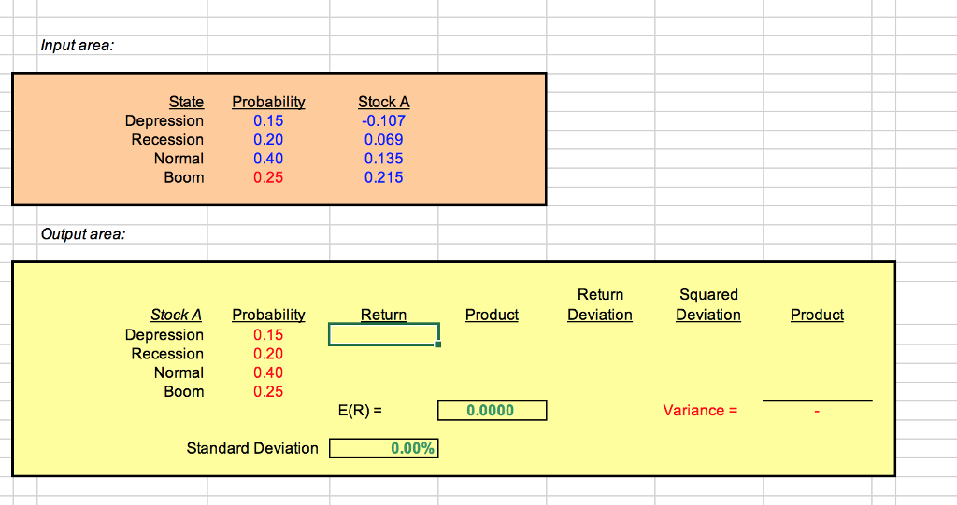Click the Return column header
The image size is (957, 505).
tap(384, 315)
